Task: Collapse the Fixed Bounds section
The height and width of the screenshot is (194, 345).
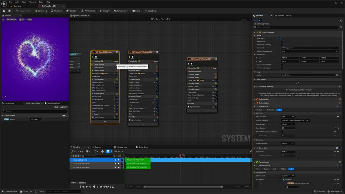Action: [255, 54]
